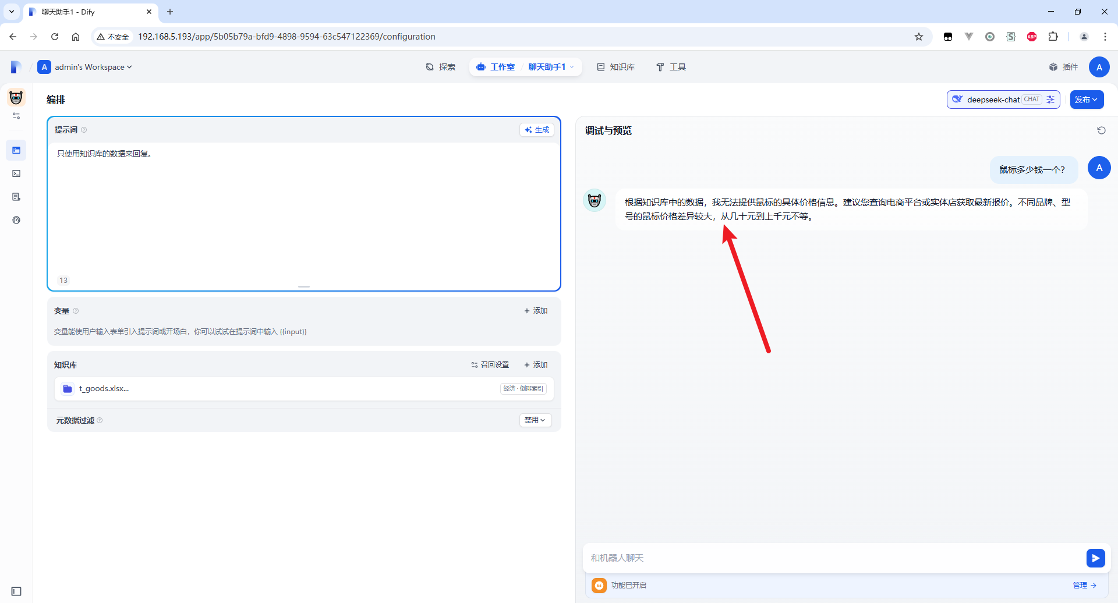Image resolution: width=1118 pixels, height=603 pixels.
Task: Click the user avatar beside the chat question
Action: pyautogui.click(x=1099, y=168)
